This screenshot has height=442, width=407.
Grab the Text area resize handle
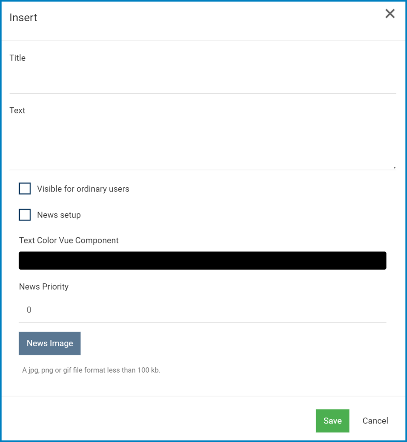pos(394,168)
